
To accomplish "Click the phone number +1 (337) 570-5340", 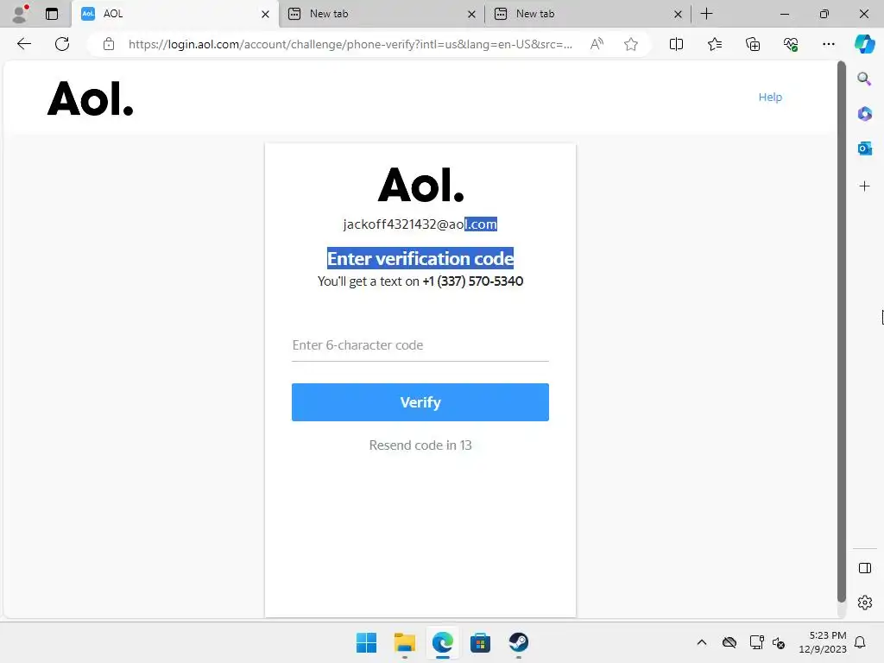I will (x=472, y=281).
